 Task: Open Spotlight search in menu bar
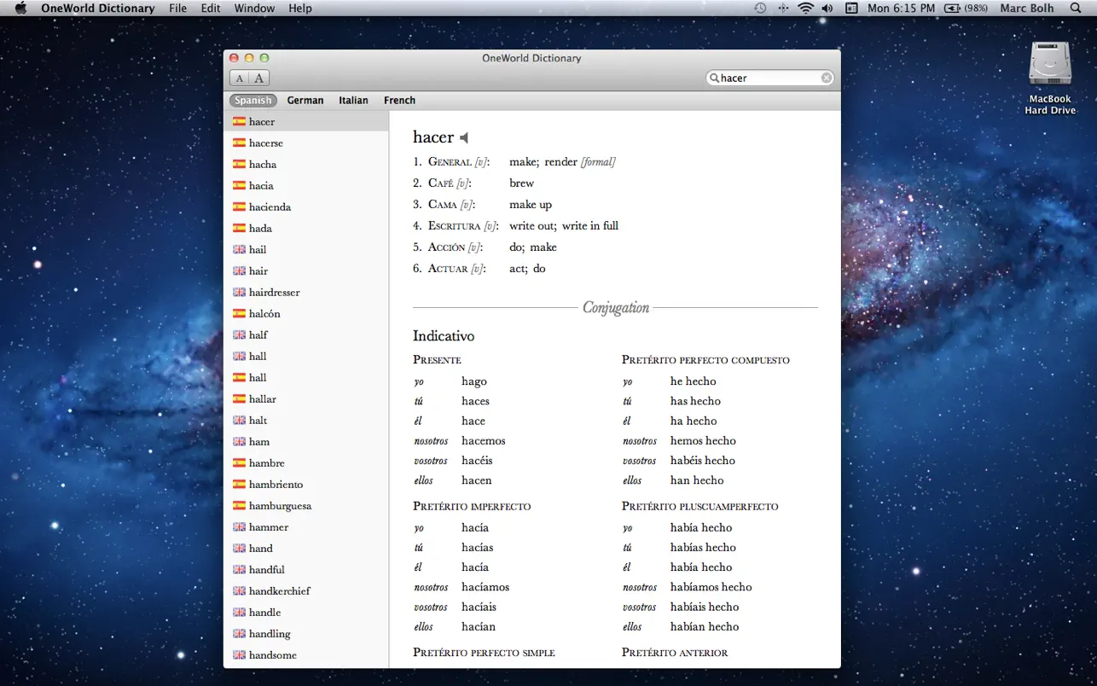[x=1077, y=8]
